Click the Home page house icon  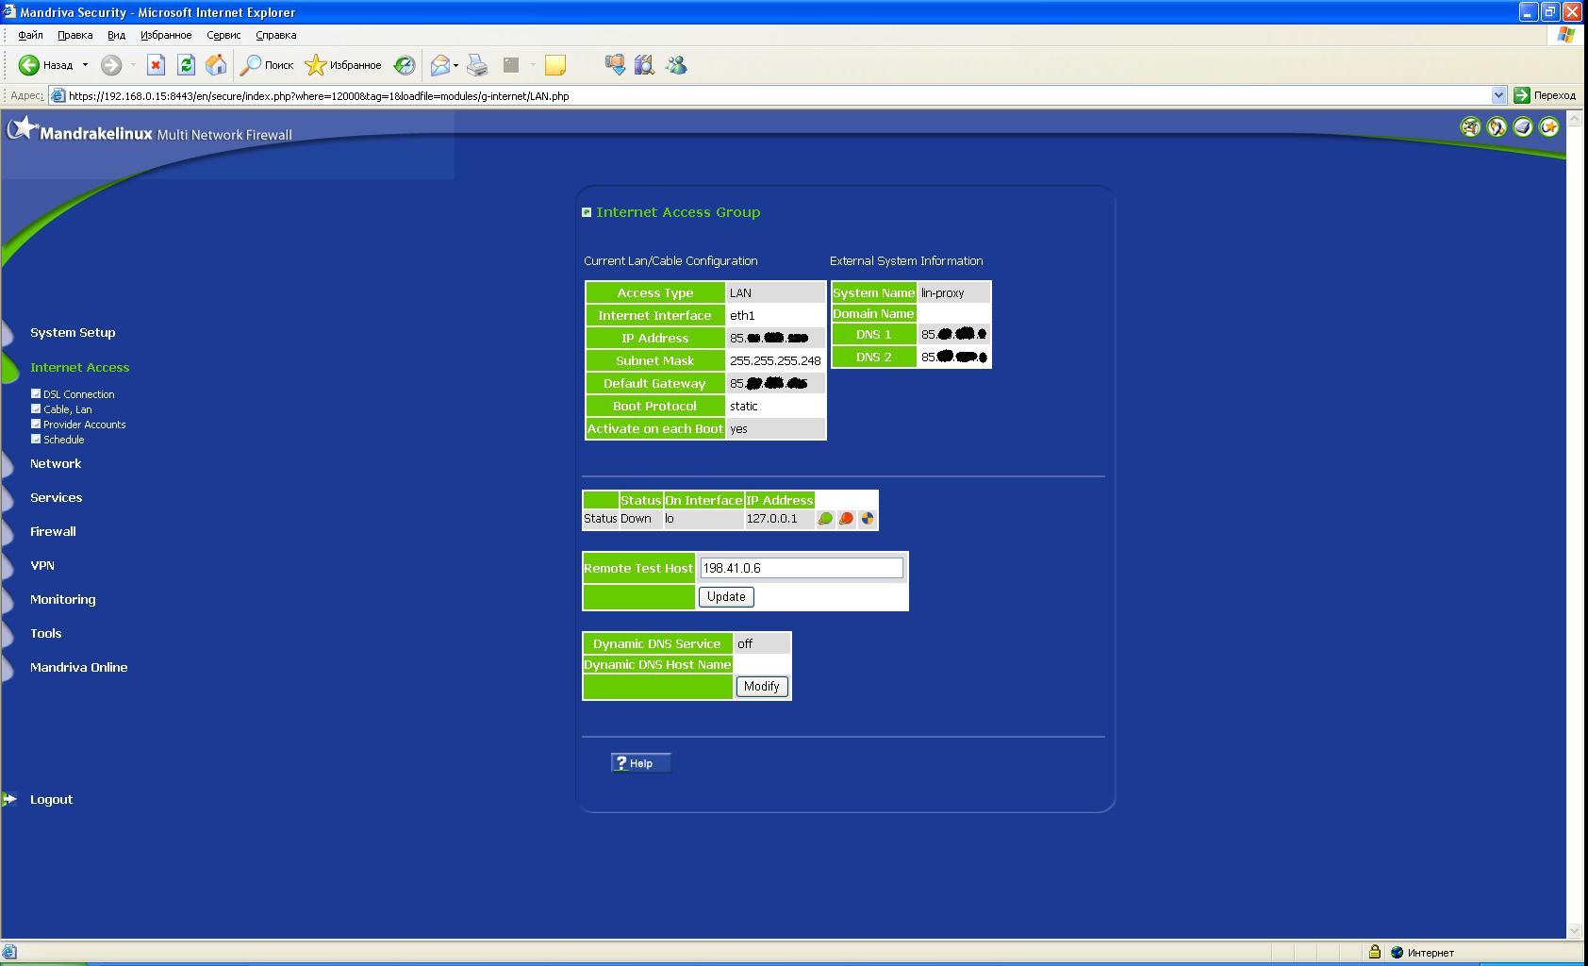point(216,65)
